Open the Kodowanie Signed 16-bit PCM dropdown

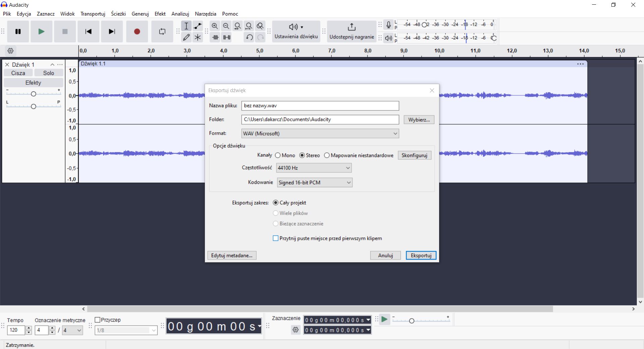[x=314, y=183]
